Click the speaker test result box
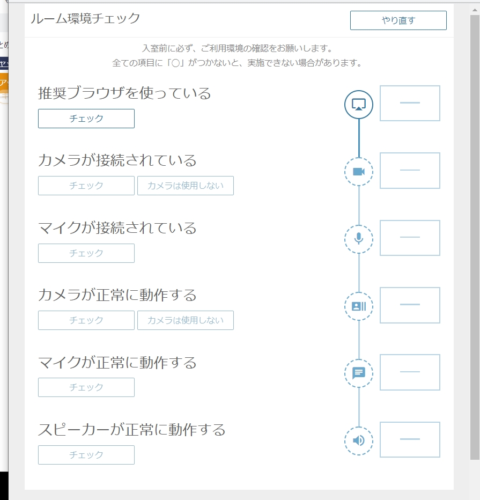This screenshot has width=480, height=500. pyautogui.click(x=410, y=440)
